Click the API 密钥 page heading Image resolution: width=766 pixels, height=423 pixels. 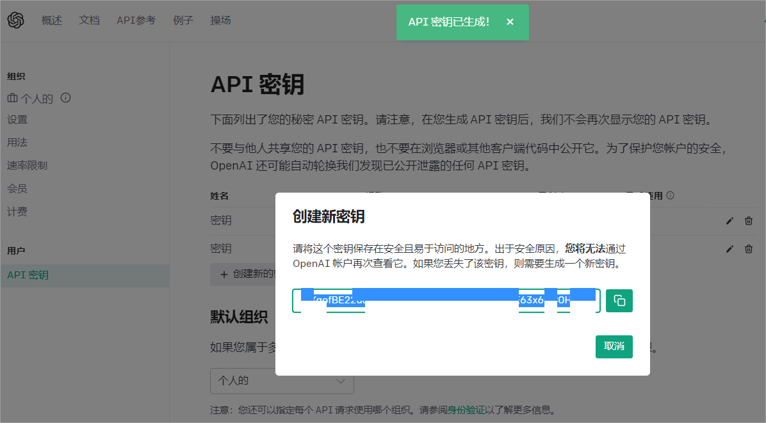tap(257, 84)
